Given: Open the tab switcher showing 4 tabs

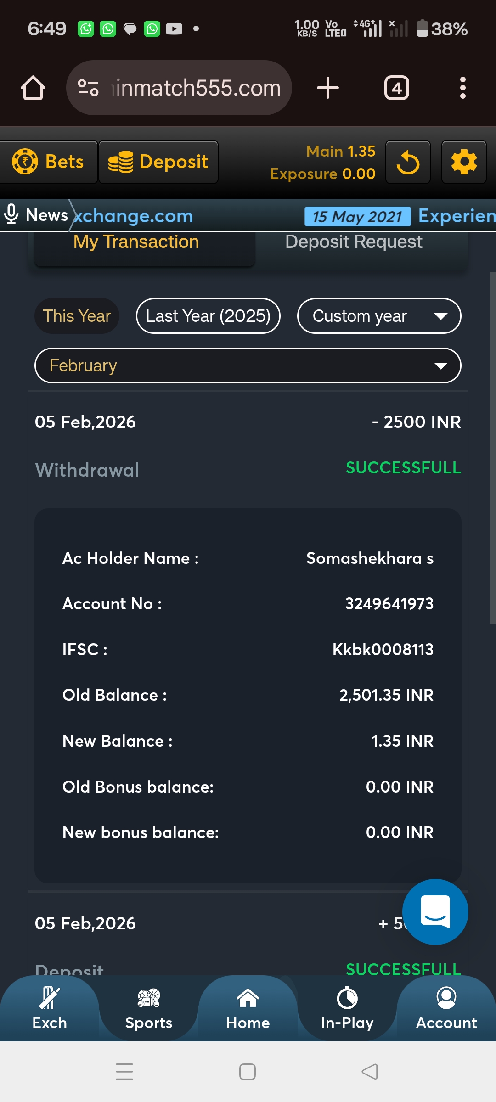Looking at the screenshot, I should tap(396, 88).
